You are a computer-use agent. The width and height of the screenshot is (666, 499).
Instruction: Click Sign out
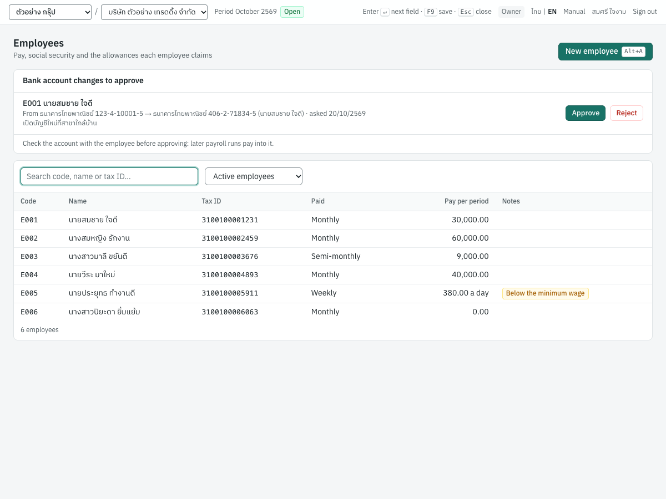(x=645, y=12)
